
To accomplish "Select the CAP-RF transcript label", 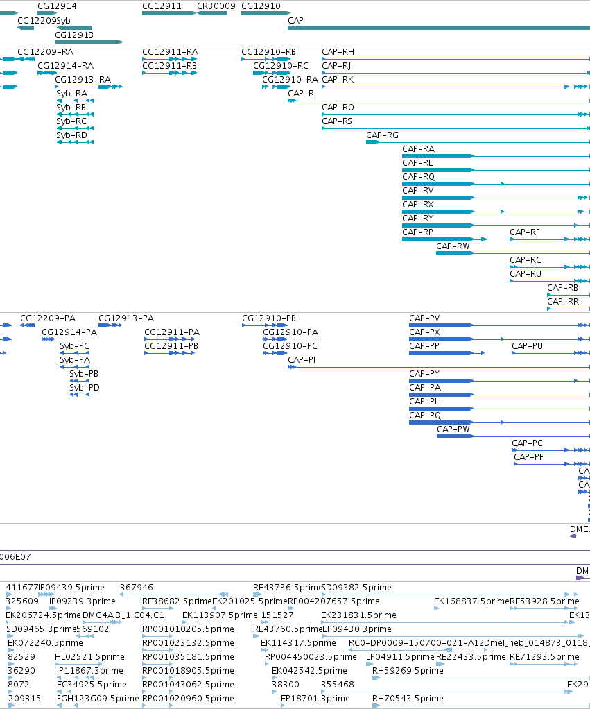I will (x=525, y=232).
